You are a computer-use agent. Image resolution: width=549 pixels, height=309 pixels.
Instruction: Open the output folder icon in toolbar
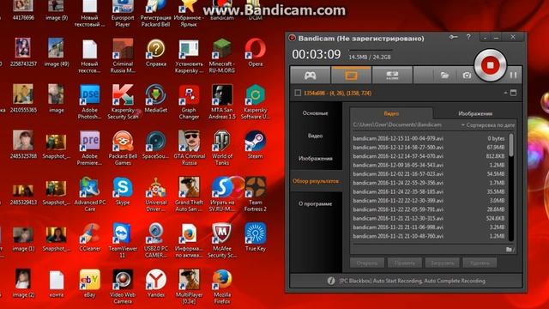point(444,75)
